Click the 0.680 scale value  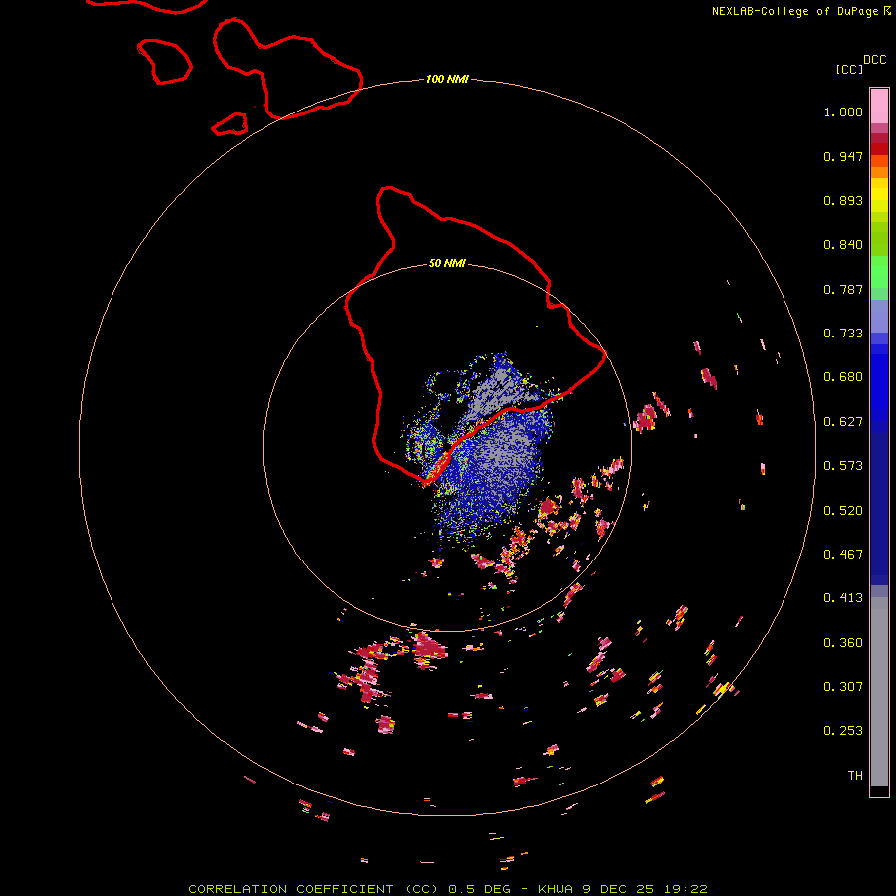(843, 377)
